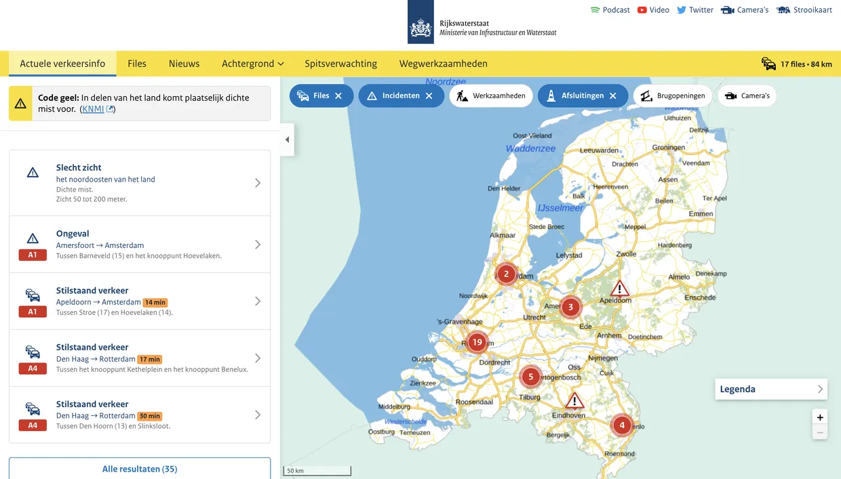Remove the Files filter via its X
The width and height of the screenshot is (841, 479).
pos(338,96)
